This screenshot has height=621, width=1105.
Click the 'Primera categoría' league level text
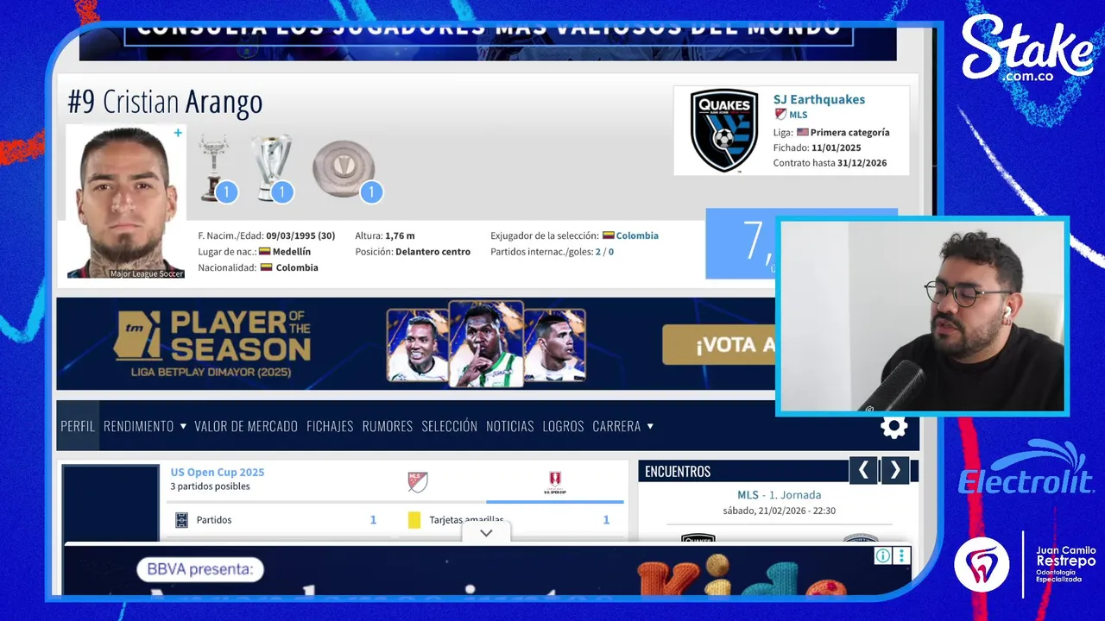tap(849, 133)
